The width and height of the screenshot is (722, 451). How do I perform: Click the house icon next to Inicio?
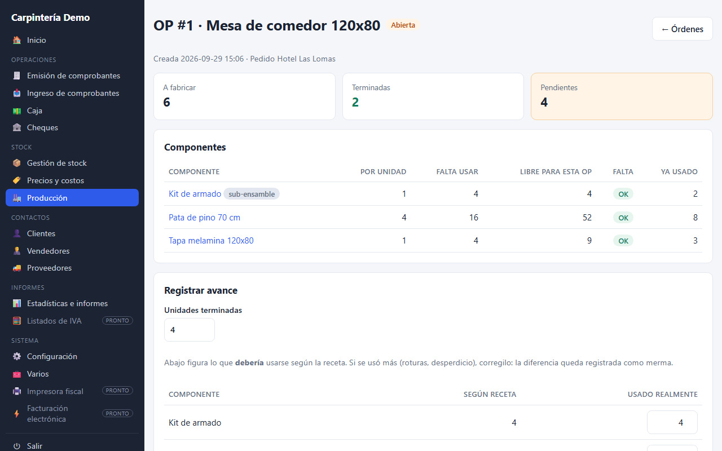[17, 40]
